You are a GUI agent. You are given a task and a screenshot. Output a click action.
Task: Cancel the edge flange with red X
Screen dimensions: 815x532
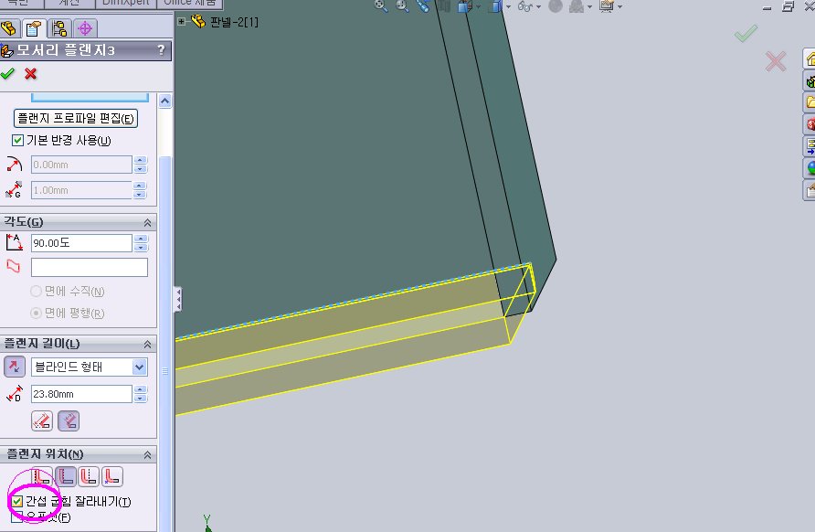tap(31, 74)
